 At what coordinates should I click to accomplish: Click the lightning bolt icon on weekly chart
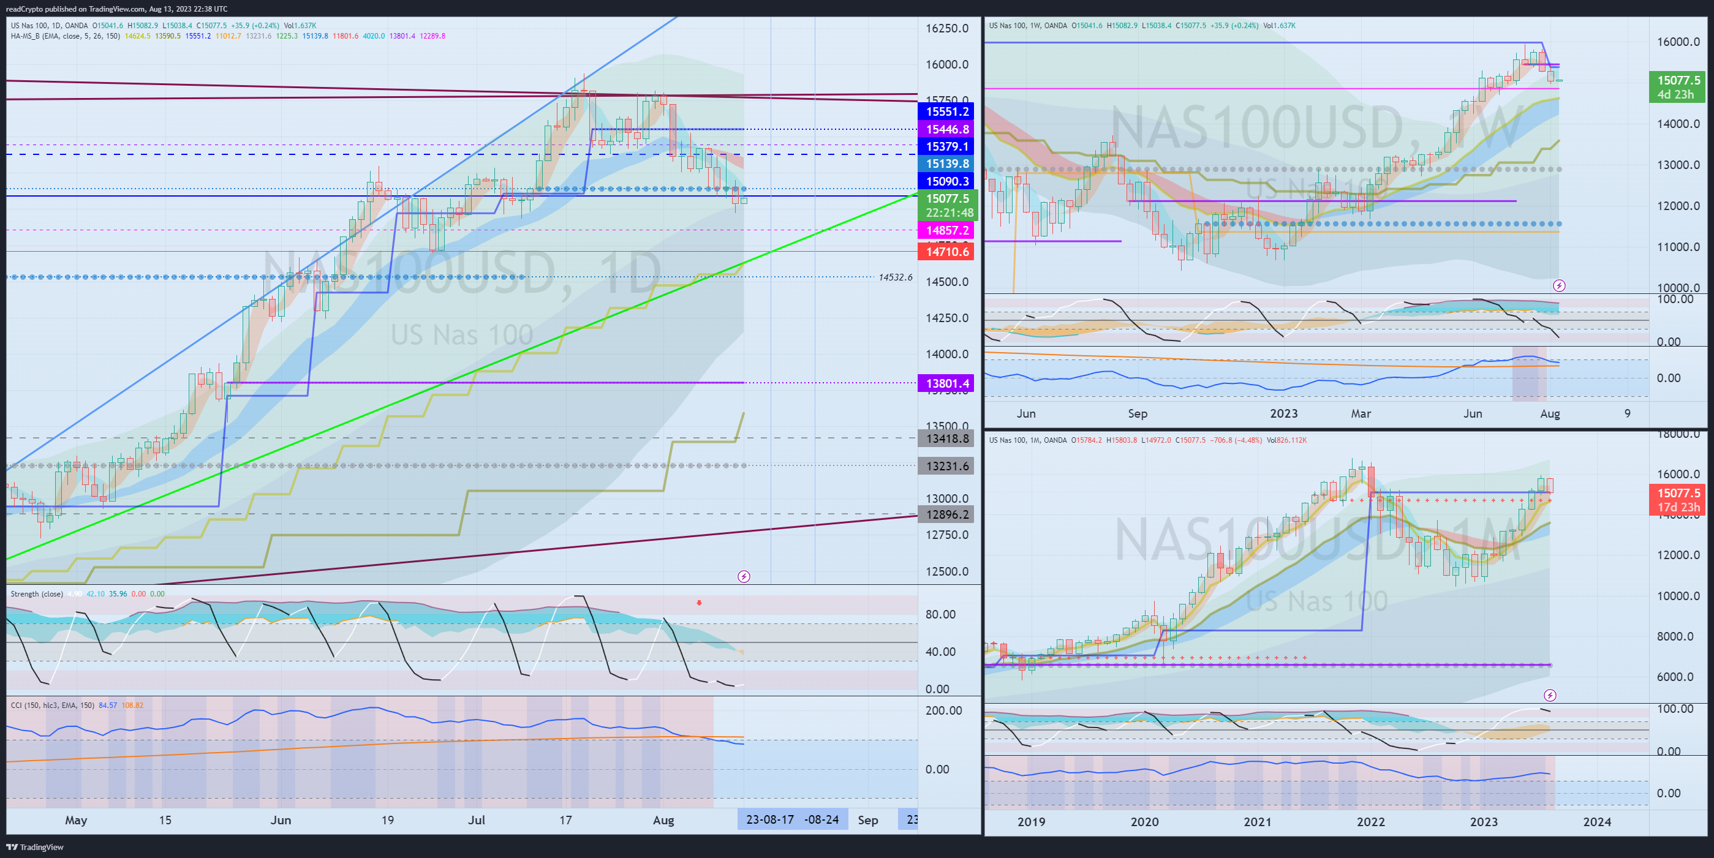click(1559, 286)
